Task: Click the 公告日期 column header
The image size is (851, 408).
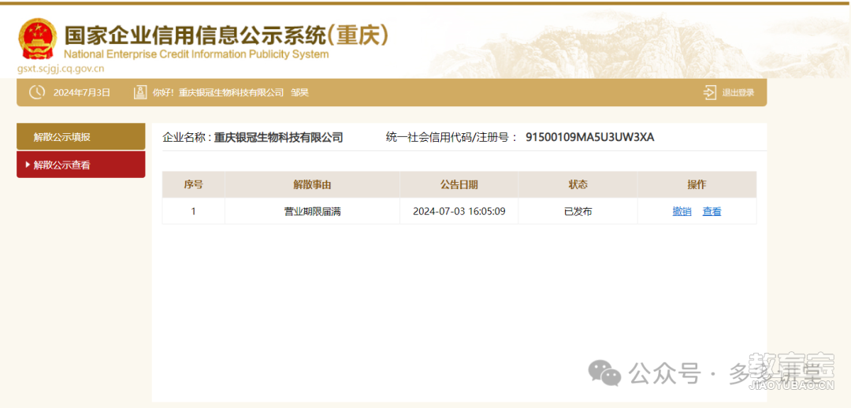Action: (459, 184)
